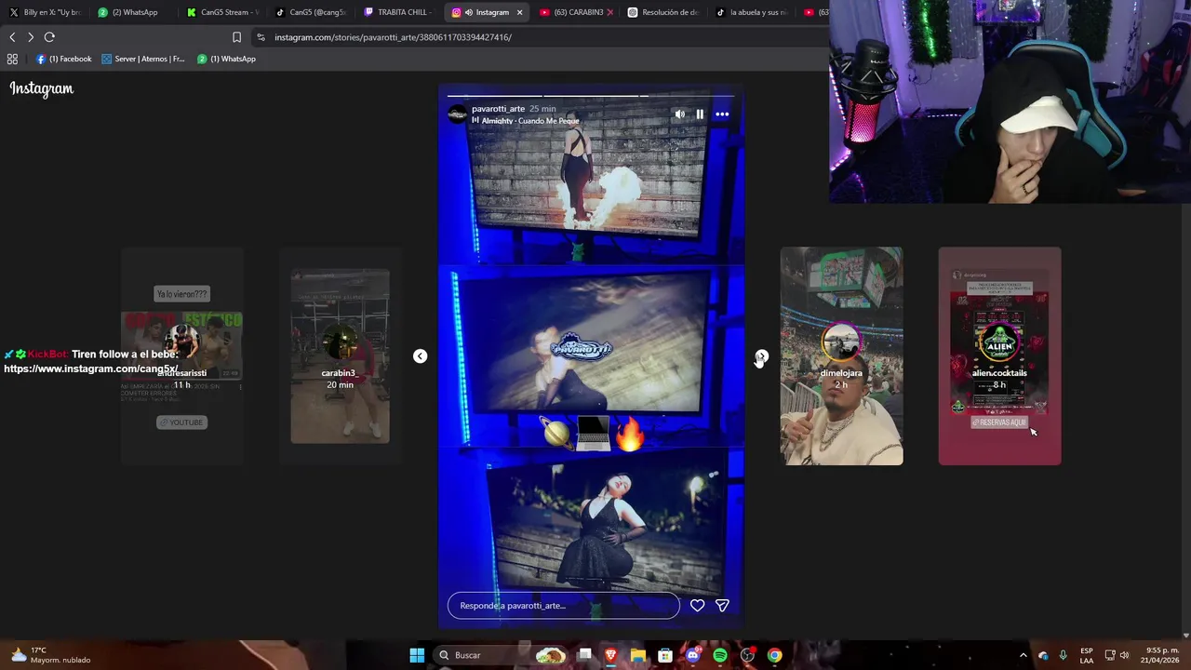The width and height of the screenshot is (1191, 670).
Task: Open the andresarissti story preview
Action: pos(182,356)
